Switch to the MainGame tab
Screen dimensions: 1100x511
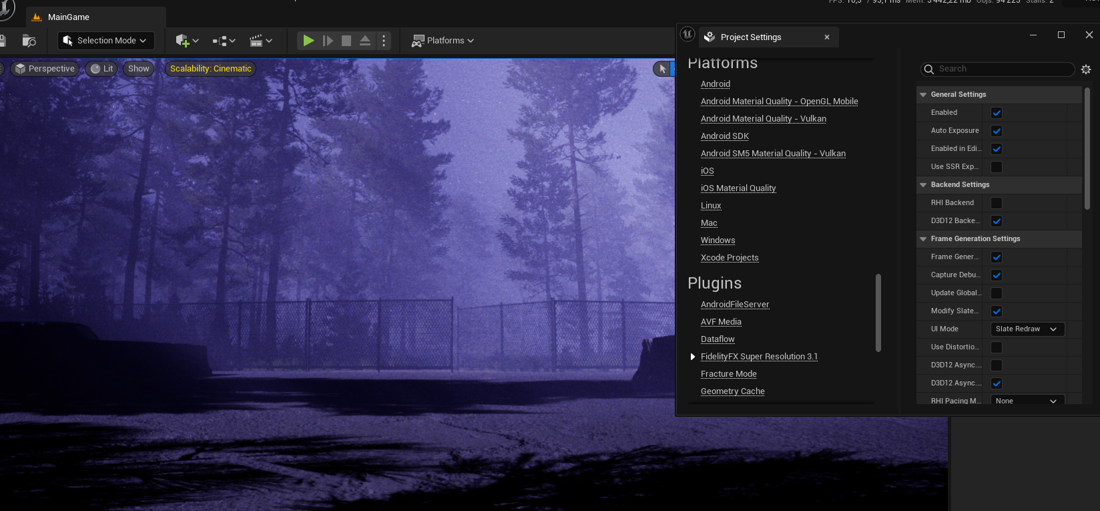(69, 17)
